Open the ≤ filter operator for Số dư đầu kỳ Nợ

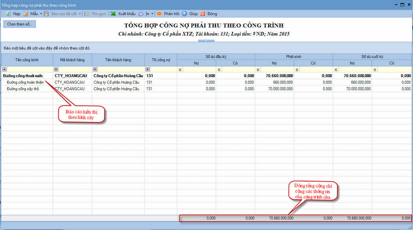coord(180,69)
